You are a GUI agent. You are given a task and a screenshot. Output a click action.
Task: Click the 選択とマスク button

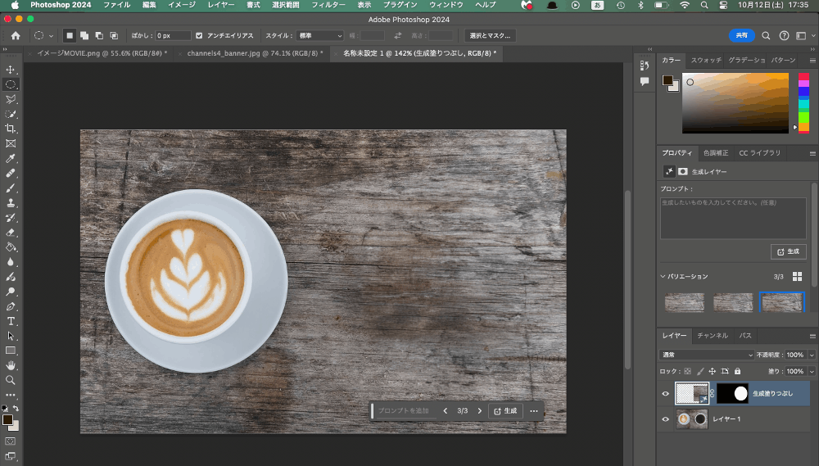click(x=490, y=36)
